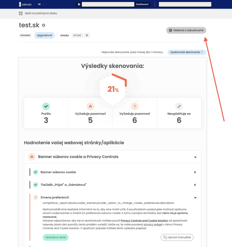Run Opakované skenovanie rescan

point(186,52)
